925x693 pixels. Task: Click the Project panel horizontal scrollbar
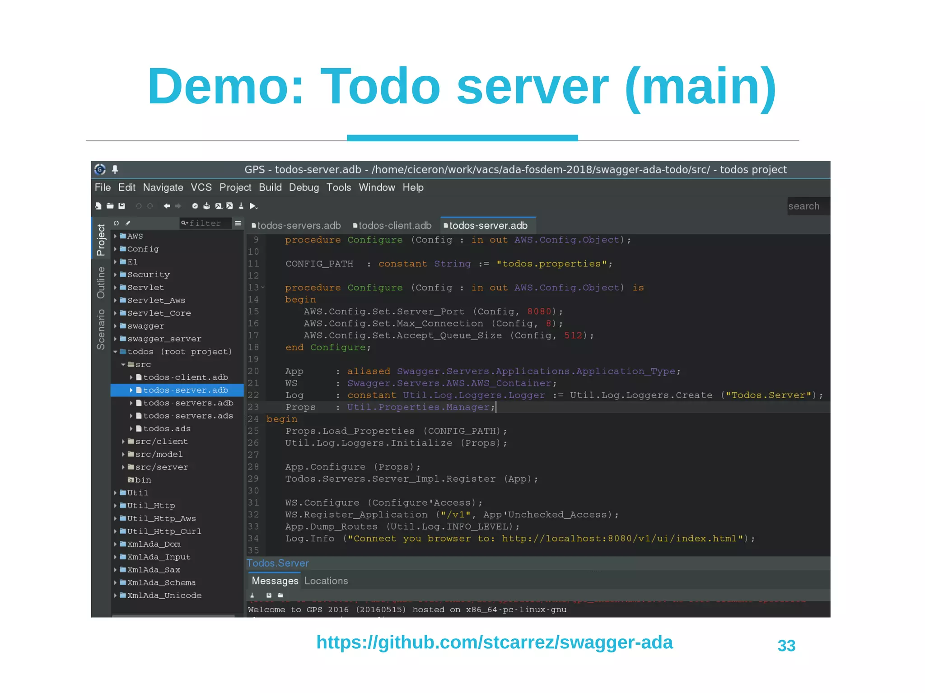[x=173, y=615]
